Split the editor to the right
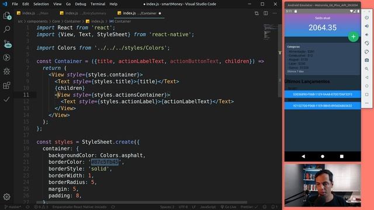The height and width of the screenshot is (210, 374). click(266, 13)
